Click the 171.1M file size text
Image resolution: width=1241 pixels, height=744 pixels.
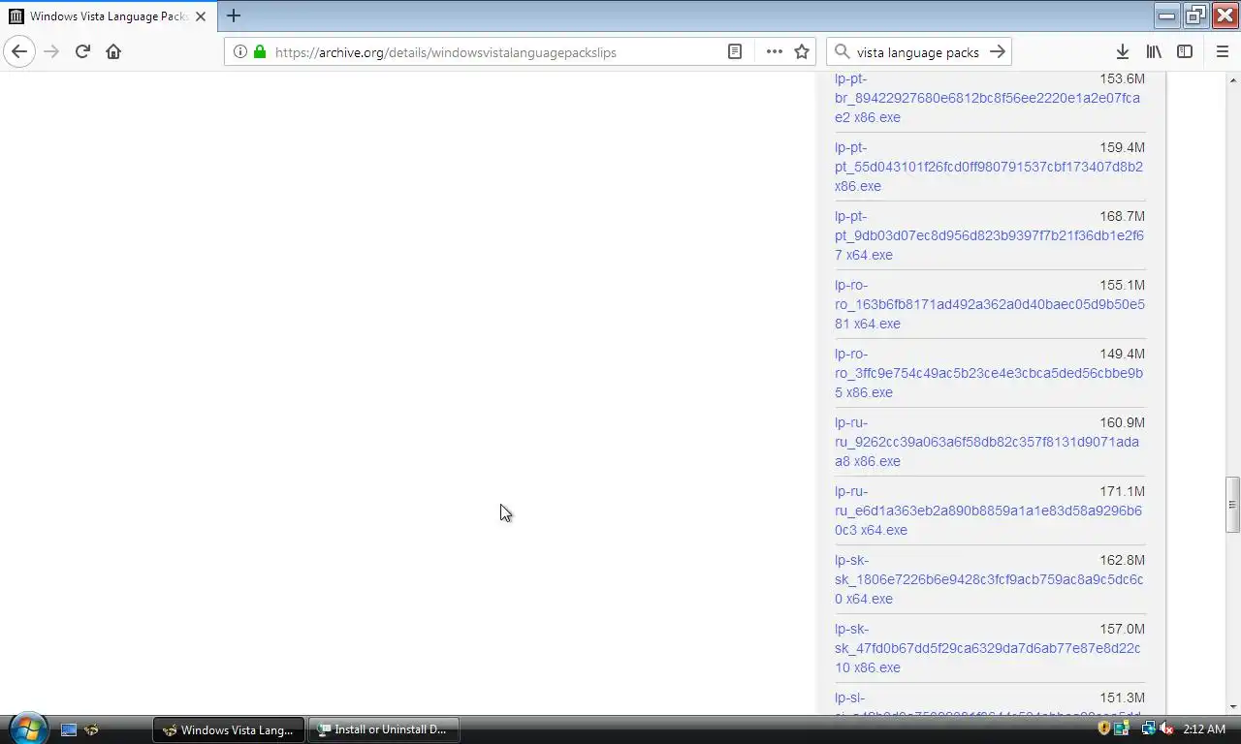1122,491
